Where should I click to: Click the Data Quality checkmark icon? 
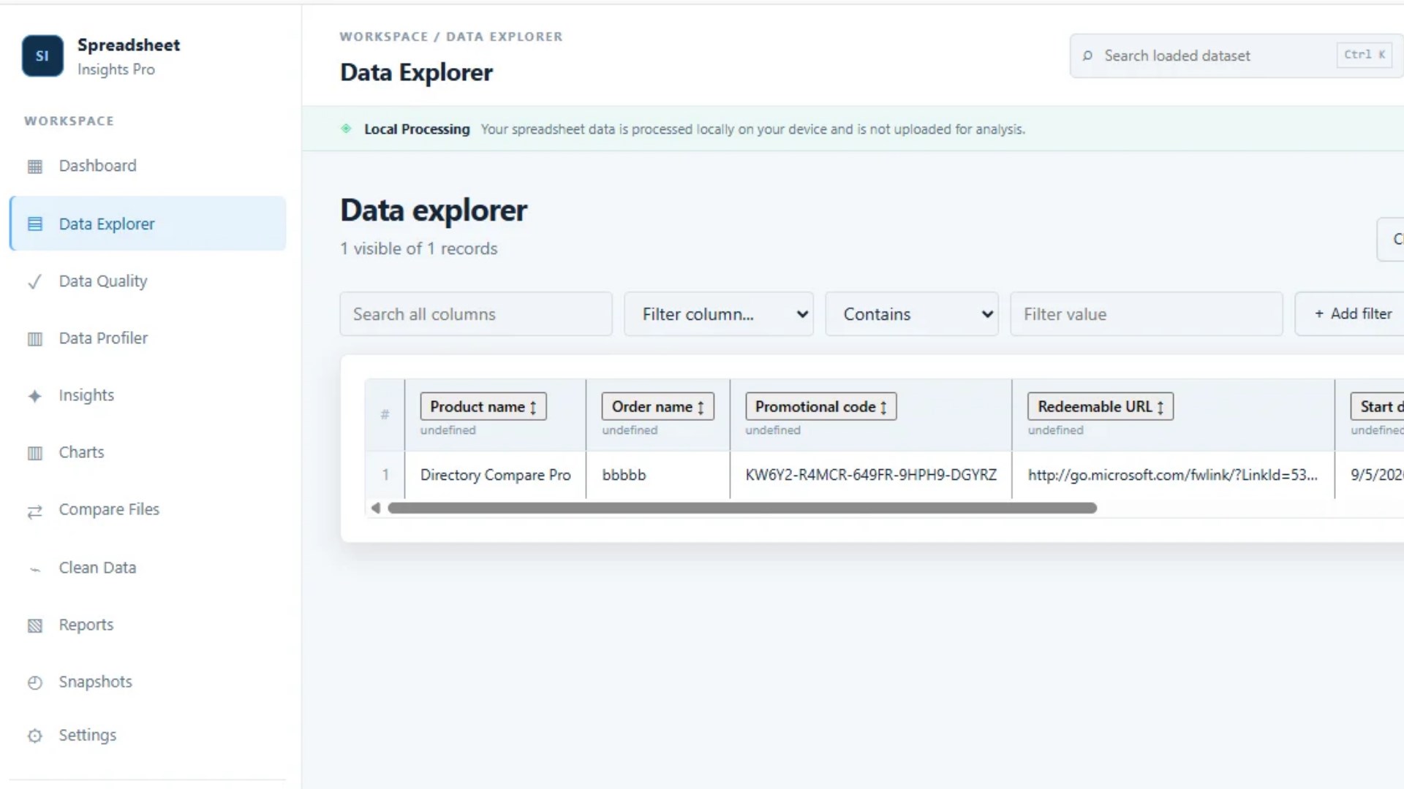pos(34,282)
